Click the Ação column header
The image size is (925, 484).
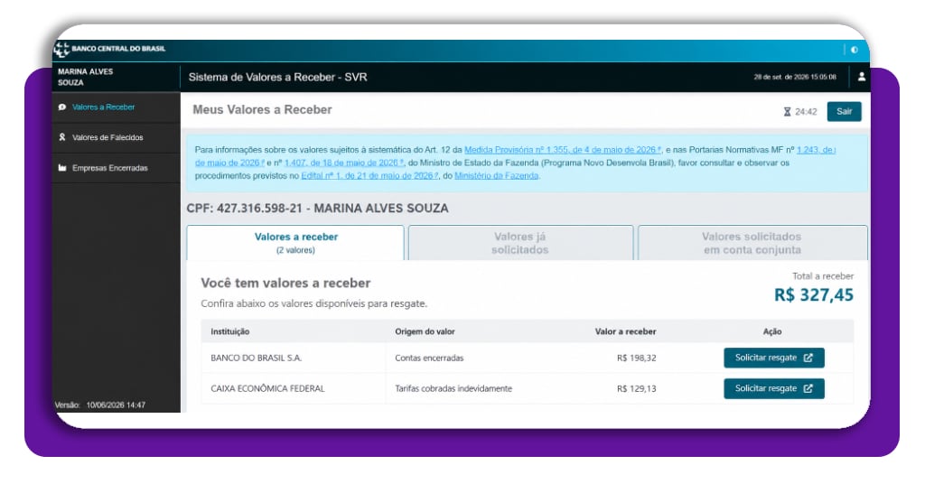click(x=772, y=331)
